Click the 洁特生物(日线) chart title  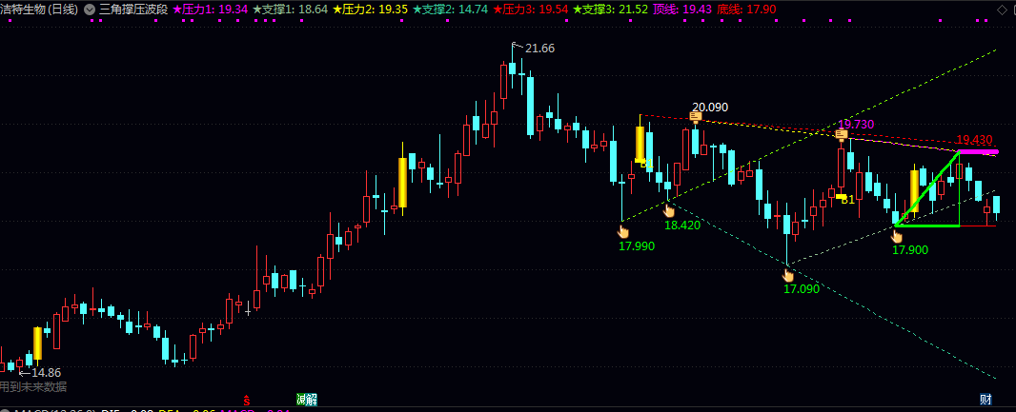pos(39,10)
